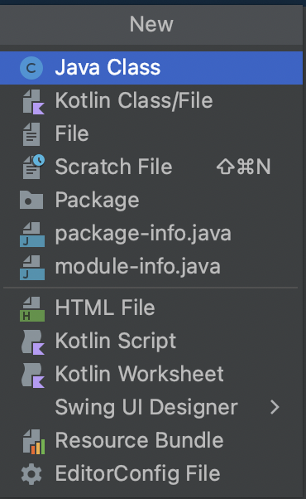Select Scratch File menu item
This screenshot has height=499, width=306.
pyautogui.click(x=151, y=167)
